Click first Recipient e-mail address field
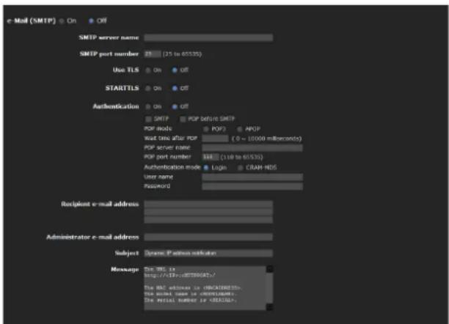This screenshot has width=449, height=324. (208, 205)
